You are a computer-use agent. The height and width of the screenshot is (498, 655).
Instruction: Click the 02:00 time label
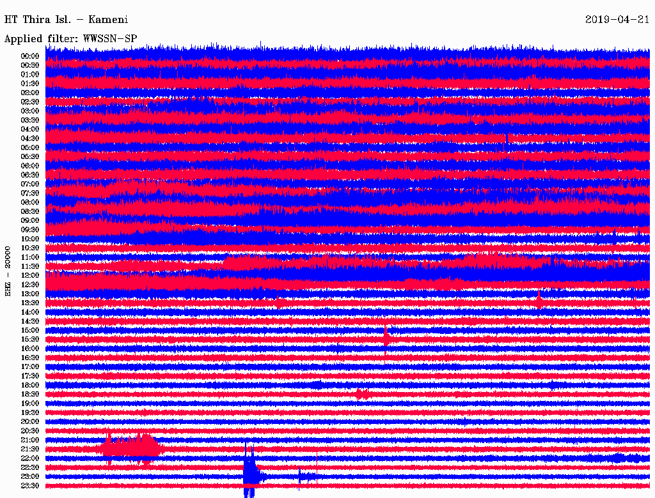click(x=30, y=93)
